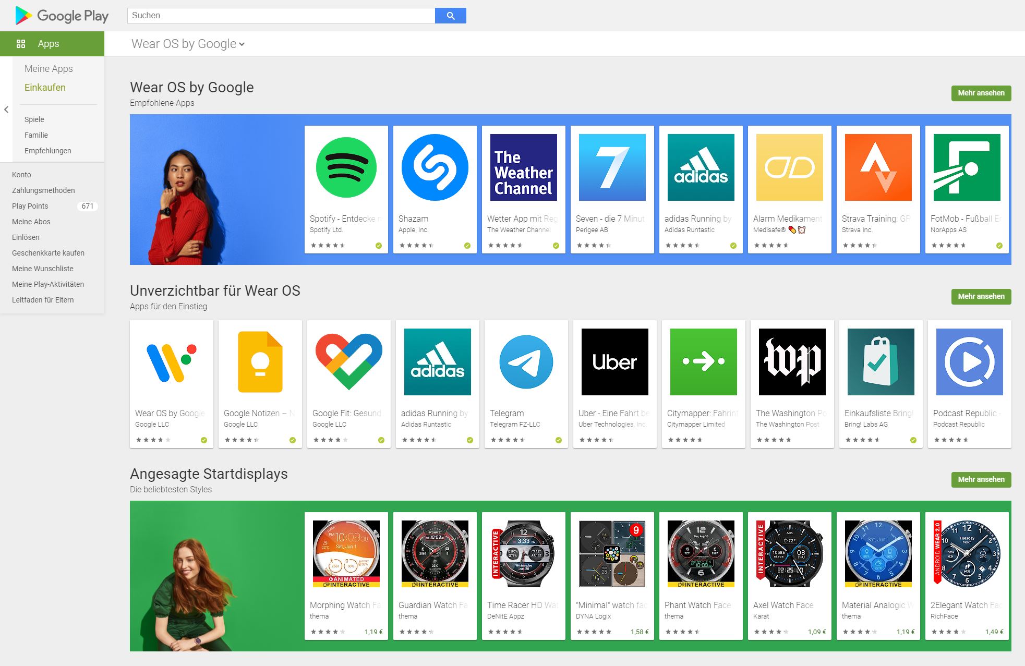Open Zahlungsmethoden link

click(x=43, y=190)
